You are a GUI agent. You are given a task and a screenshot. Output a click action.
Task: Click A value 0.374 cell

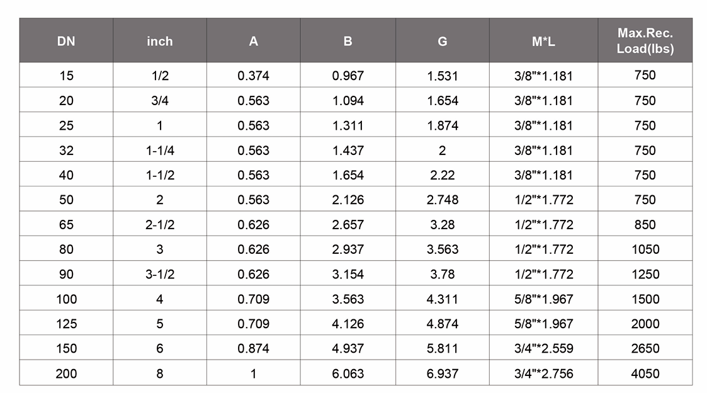tap(253, 76)
